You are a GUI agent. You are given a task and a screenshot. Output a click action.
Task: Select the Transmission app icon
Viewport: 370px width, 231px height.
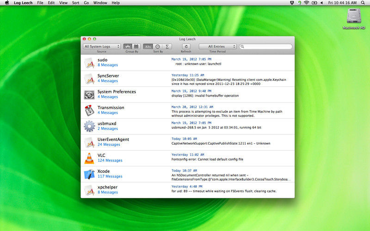pos(89,110)
